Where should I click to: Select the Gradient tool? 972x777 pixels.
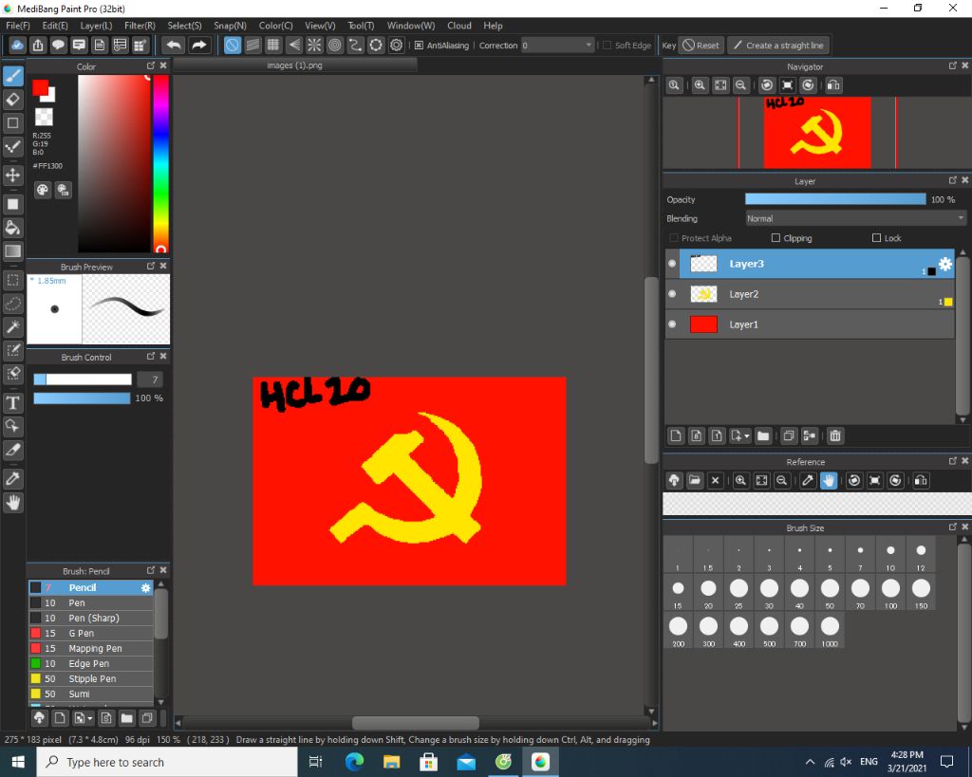pos(13,251)
